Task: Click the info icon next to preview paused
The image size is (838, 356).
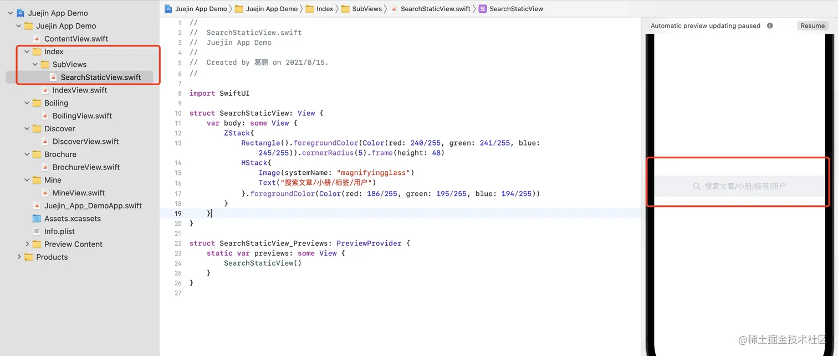Action: [x=770, y=25]
